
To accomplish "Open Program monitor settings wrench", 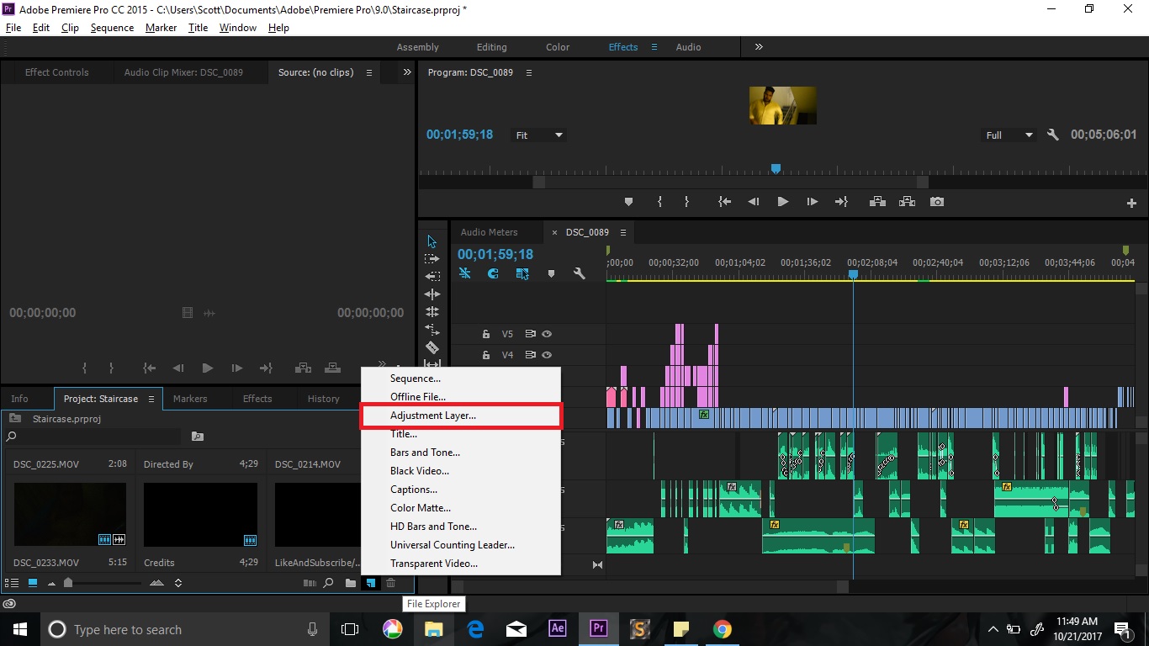I will (x=1052, y=135).
